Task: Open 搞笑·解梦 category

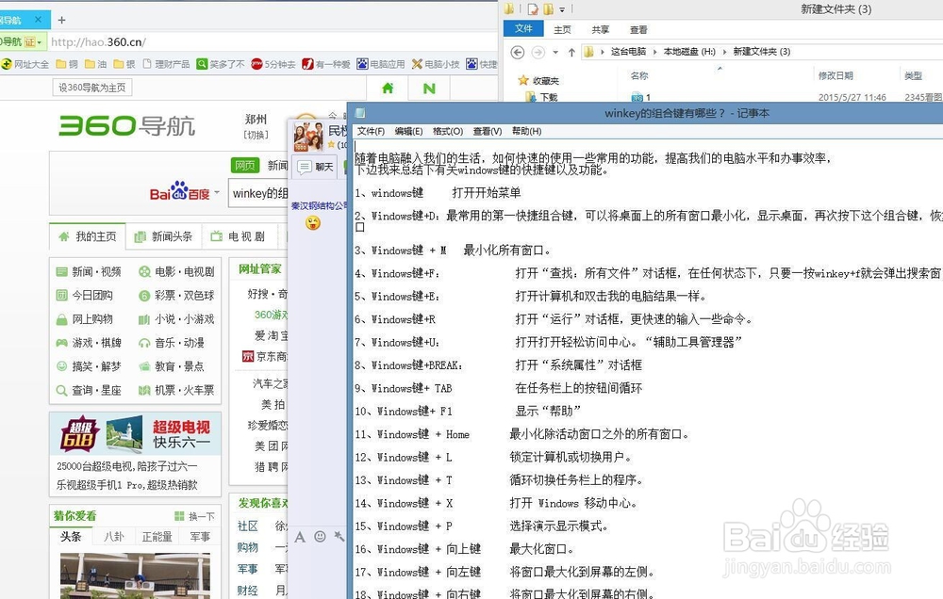Action: click(89, 366)
